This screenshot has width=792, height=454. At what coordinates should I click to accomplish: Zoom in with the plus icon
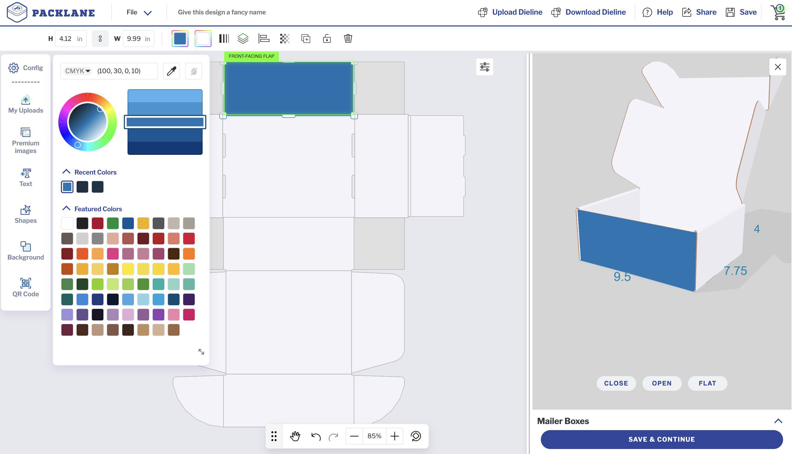pyautogui.click(x=395, y=436)
